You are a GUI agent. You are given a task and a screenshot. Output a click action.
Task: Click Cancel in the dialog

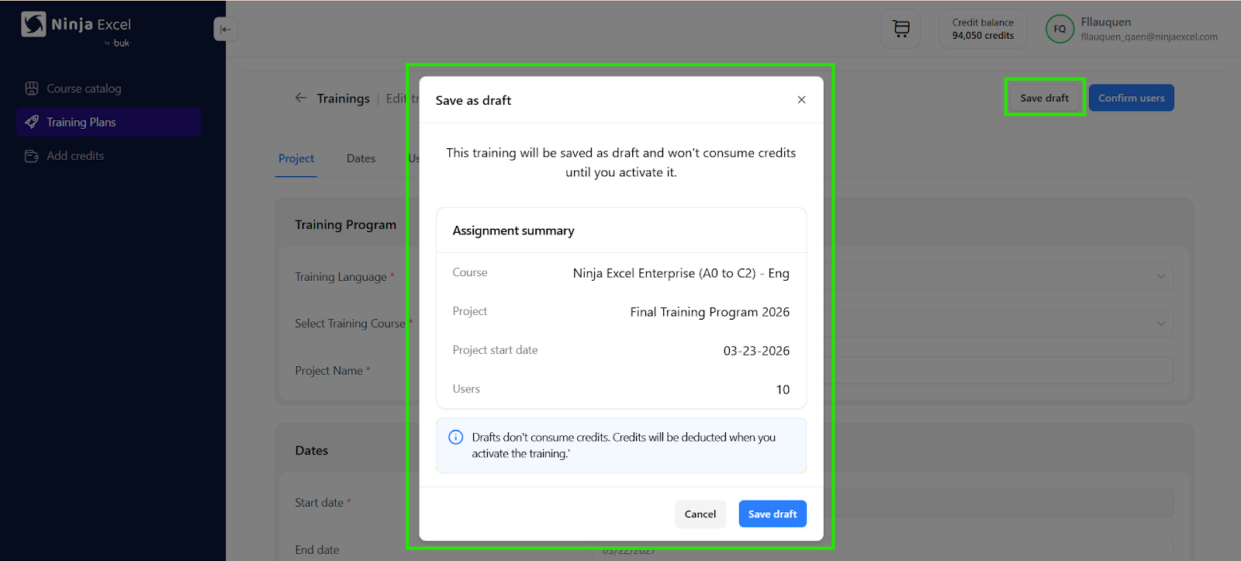pos(700,514)
